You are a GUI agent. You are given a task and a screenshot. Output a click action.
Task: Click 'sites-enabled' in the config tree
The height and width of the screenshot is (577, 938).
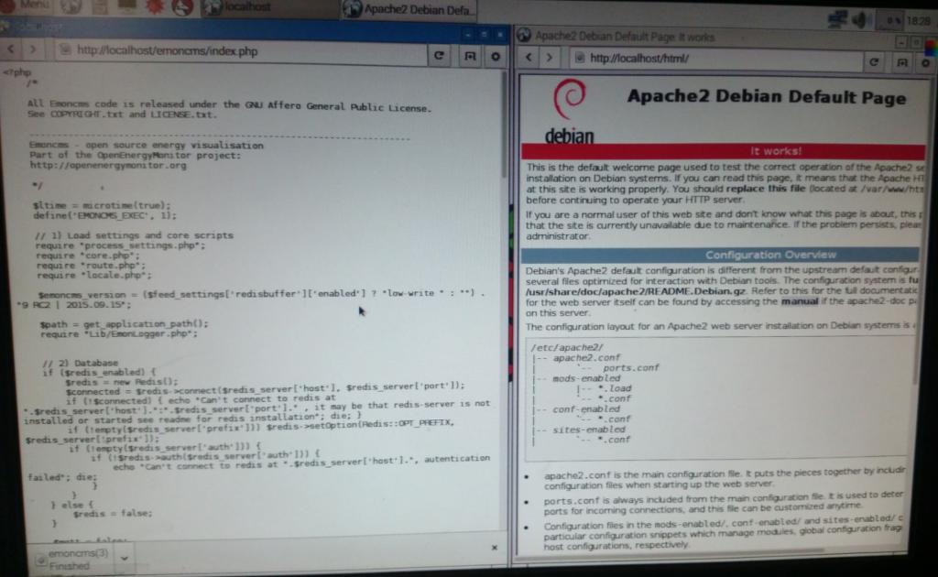[x=589, y=430]
